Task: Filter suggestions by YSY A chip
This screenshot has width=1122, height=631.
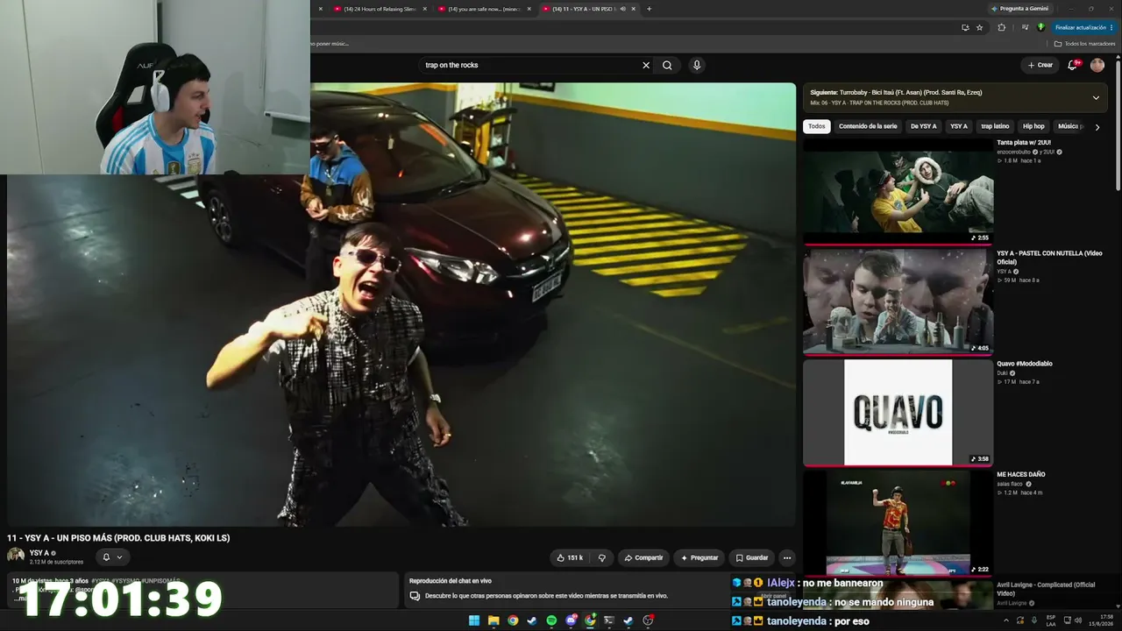Action: tap(959, 126)
